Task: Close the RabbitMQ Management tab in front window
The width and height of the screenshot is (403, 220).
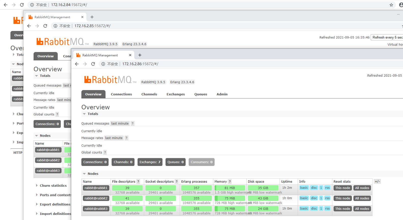Action: click(x=130, y=55)
